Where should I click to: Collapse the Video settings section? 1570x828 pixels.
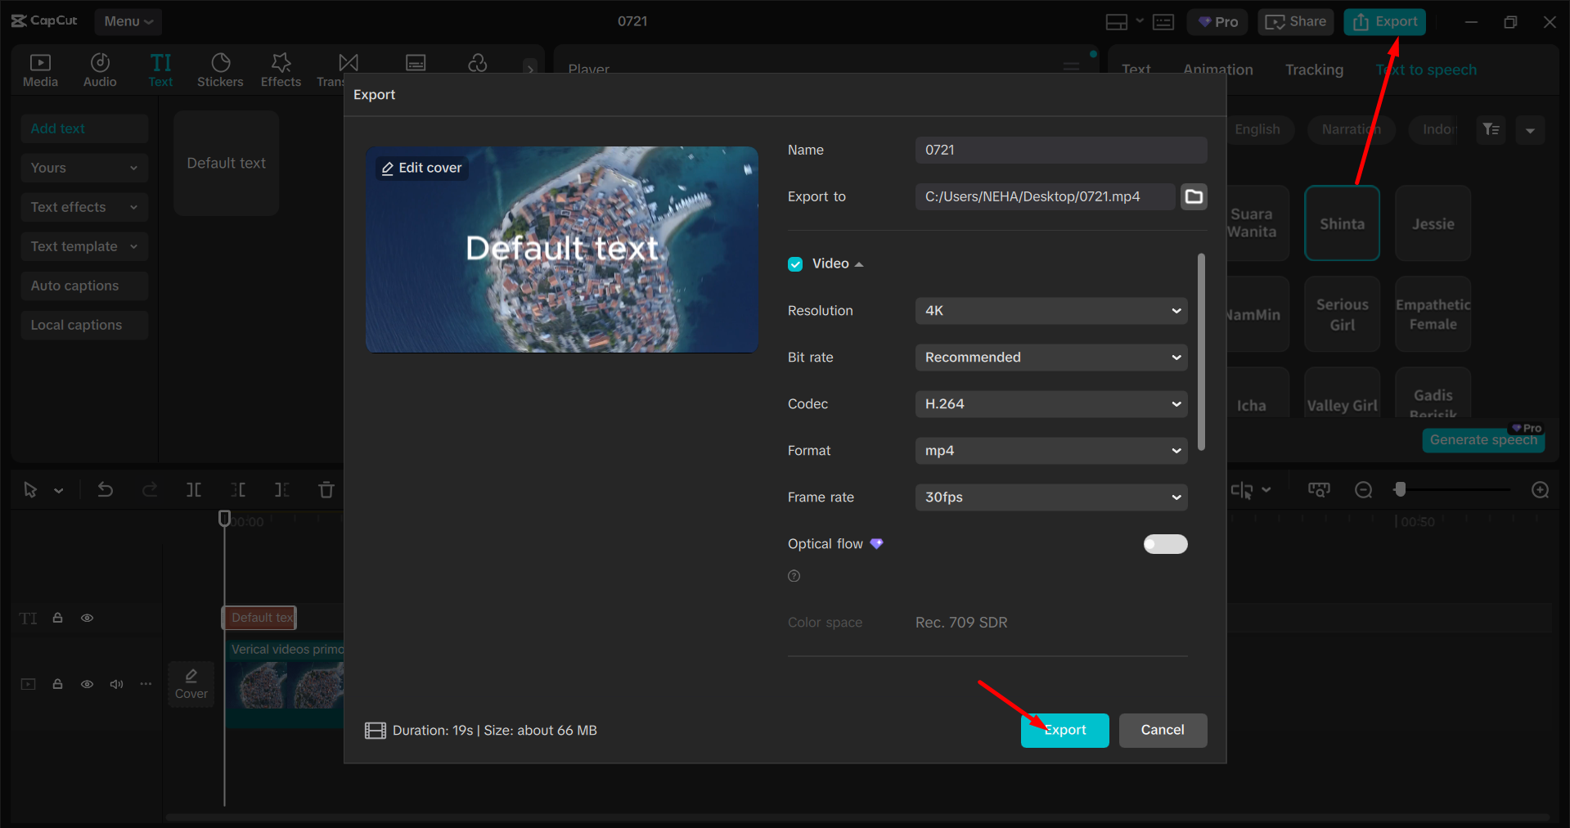click(859, 264)
